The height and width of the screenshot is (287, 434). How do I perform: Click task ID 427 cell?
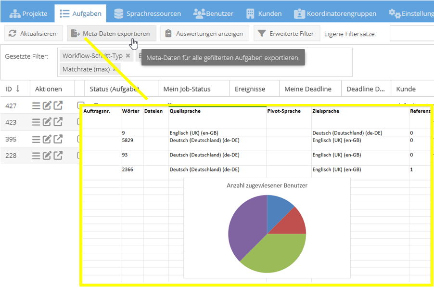pos(11,106)
